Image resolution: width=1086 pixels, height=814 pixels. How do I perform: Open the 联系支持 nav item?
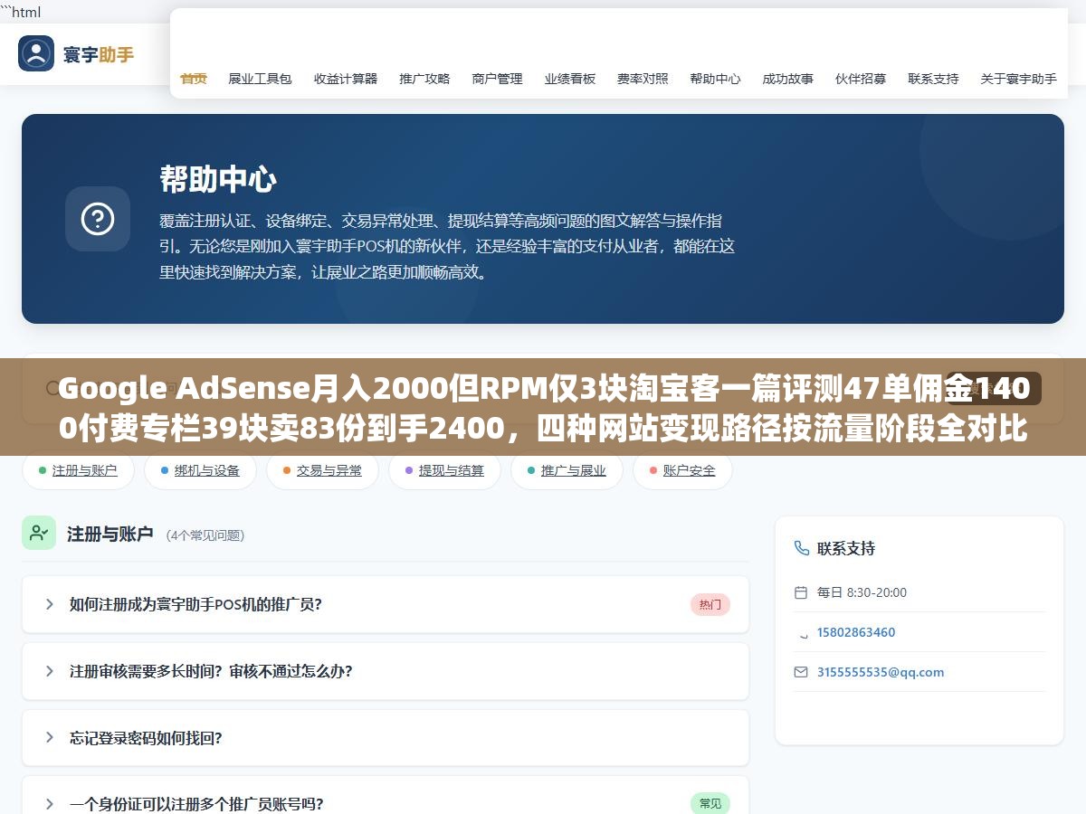933,79
